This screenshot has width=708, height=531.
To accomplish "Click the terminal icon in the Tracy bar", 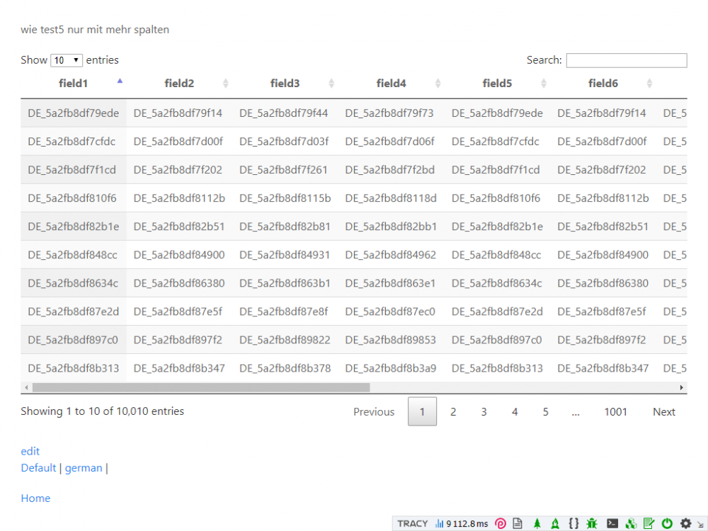I will pyautogui.click(x=612, y=523).
